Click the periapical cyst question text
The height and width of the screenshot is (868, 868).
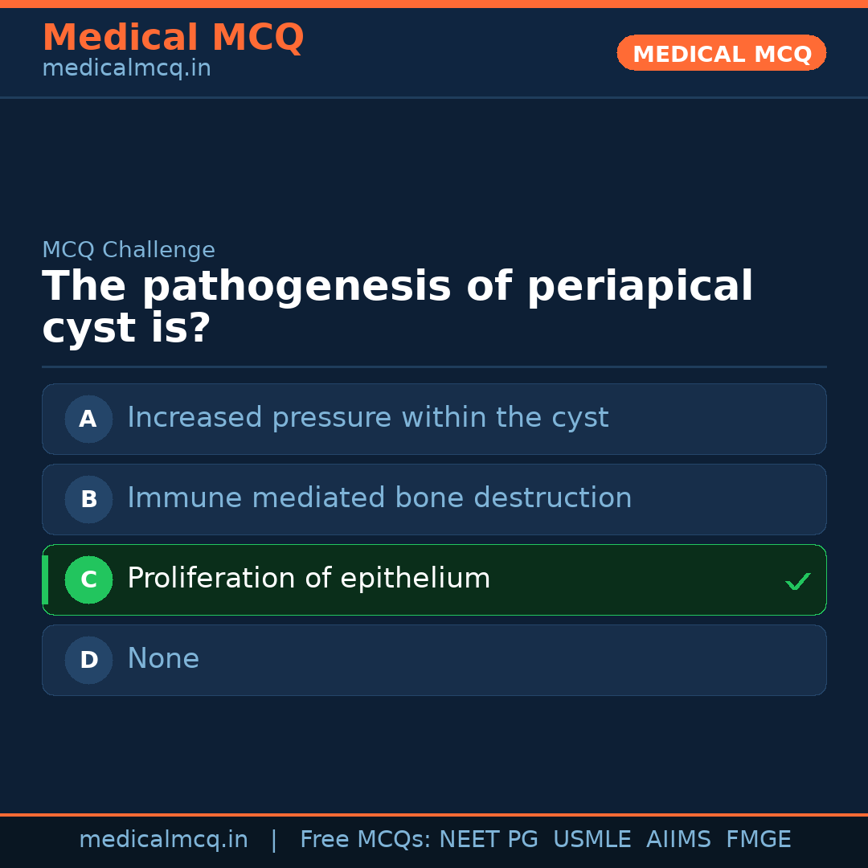397,307
